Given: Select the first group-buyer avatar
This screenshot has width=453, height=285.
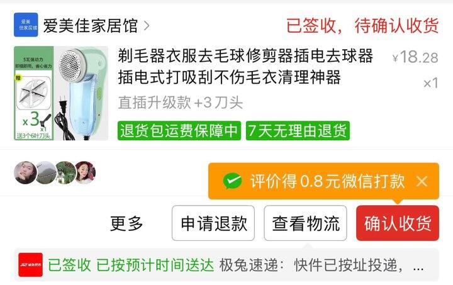Looking at the screenshot, I should click(x=25, y=172).
